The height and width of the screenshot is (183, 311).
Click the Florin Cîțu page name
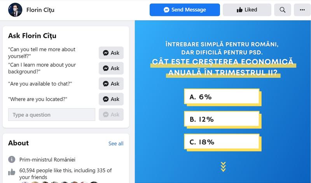40,10
